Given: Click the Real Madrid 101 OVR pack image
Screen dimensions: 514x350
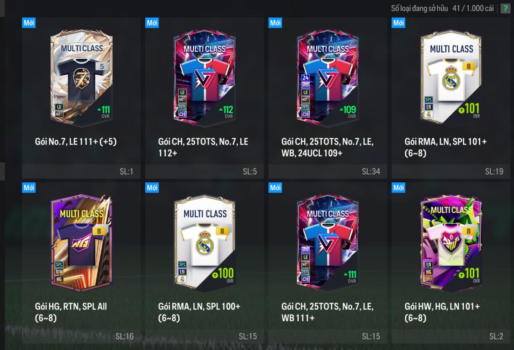Looking at the screenshot, I should (451, 78).
